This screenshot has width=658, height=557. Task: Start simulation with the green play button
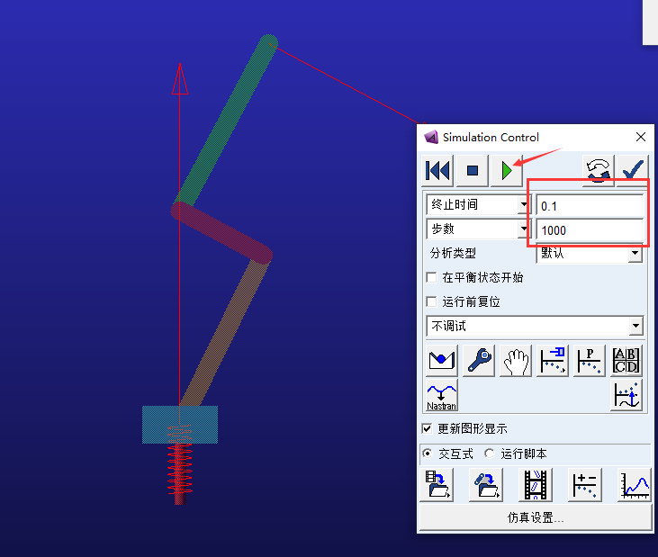(x=508, y=170)
